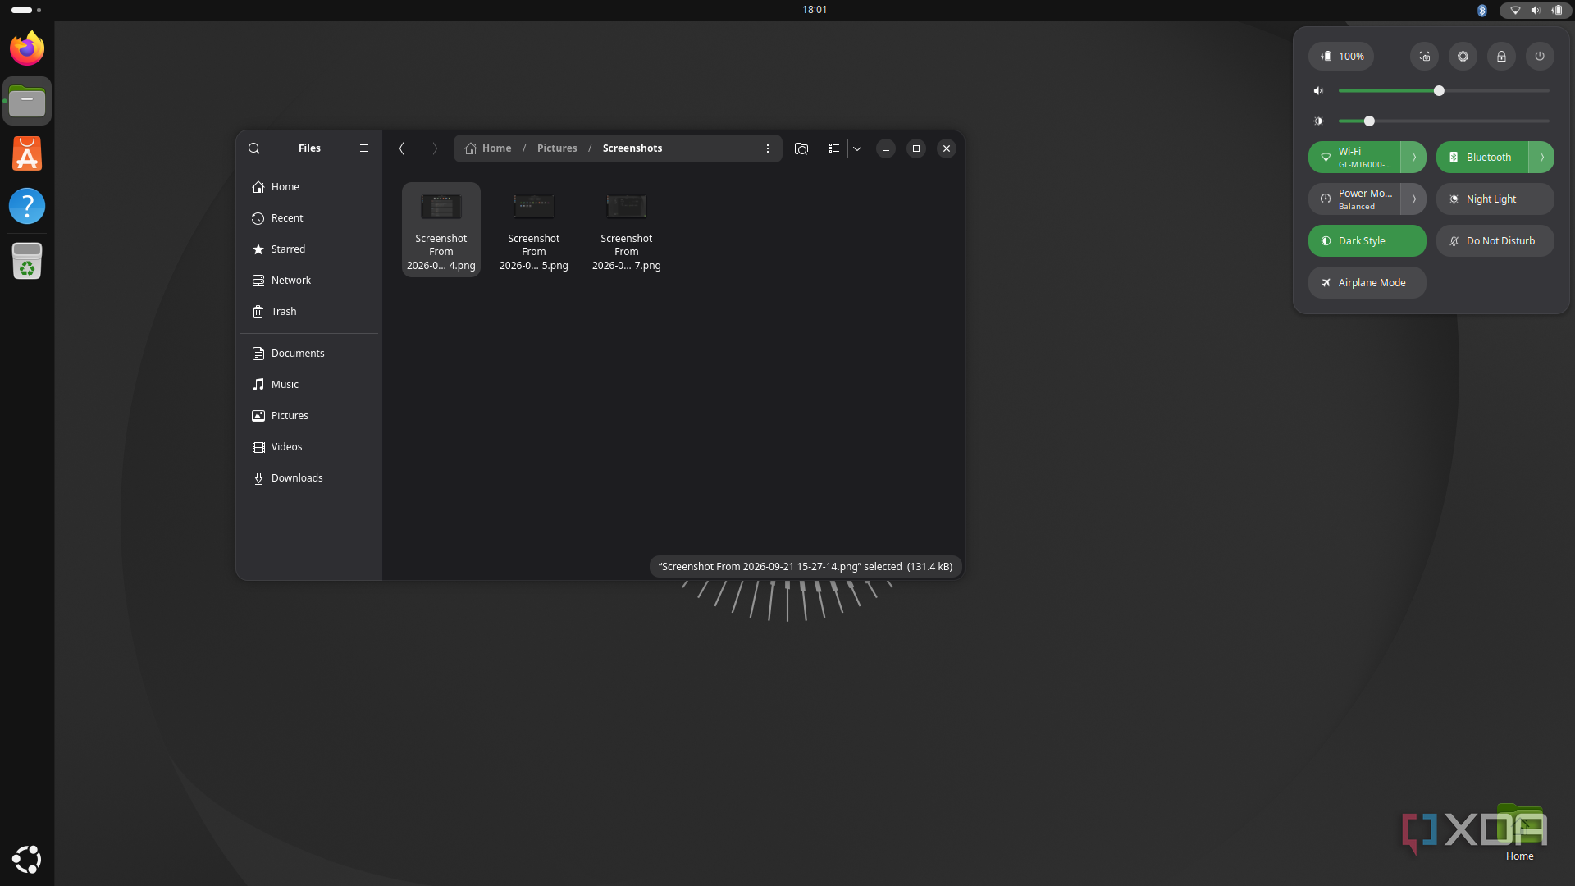
Task: Open Videos in the sidebar
Action: coord(310,447)
